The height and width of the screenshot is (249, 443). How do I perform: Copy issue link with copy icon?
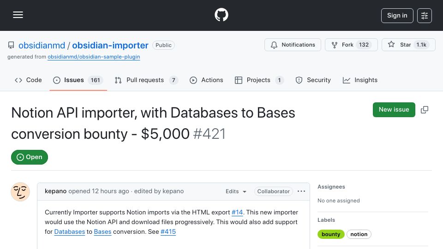[x=425, y=110]
